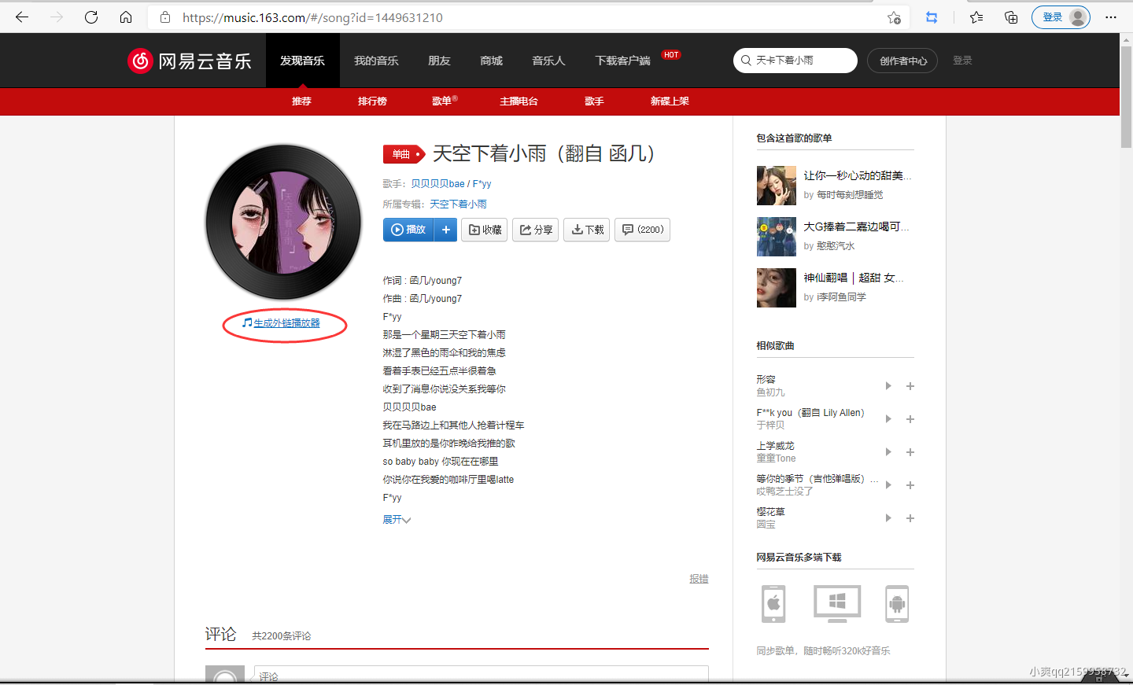The width and height of the screenshot is (1133, 685).
Task: Click the page vertical scrollbar thumb
Action: [1126, 96]
